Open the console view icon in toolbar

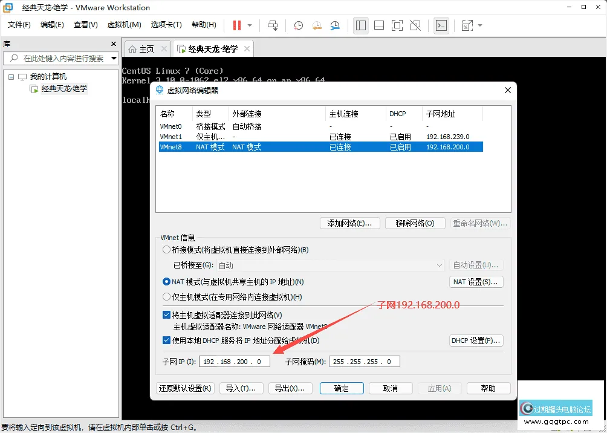click(441, 25)
